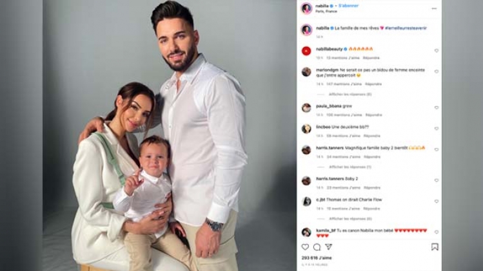Open the three-dot more options menu
Image resolution: width=483 pixels, height=271 pixels.
point(434,8)
